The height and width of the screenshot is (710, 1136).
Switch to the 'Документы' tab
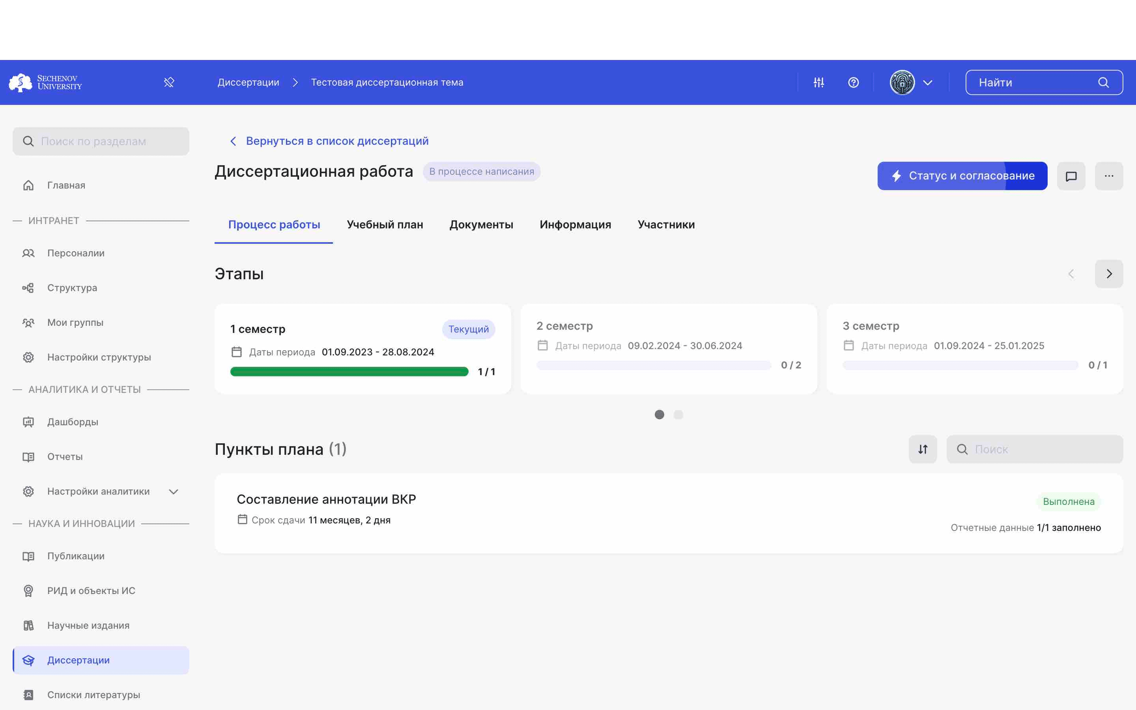pyautogui.click(x=481, y=224)
